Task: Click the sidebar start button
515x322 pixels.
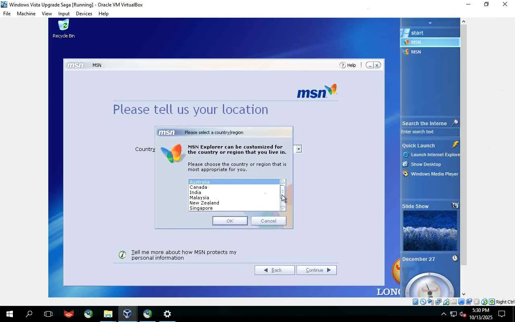Action: [x=430, y=33]
